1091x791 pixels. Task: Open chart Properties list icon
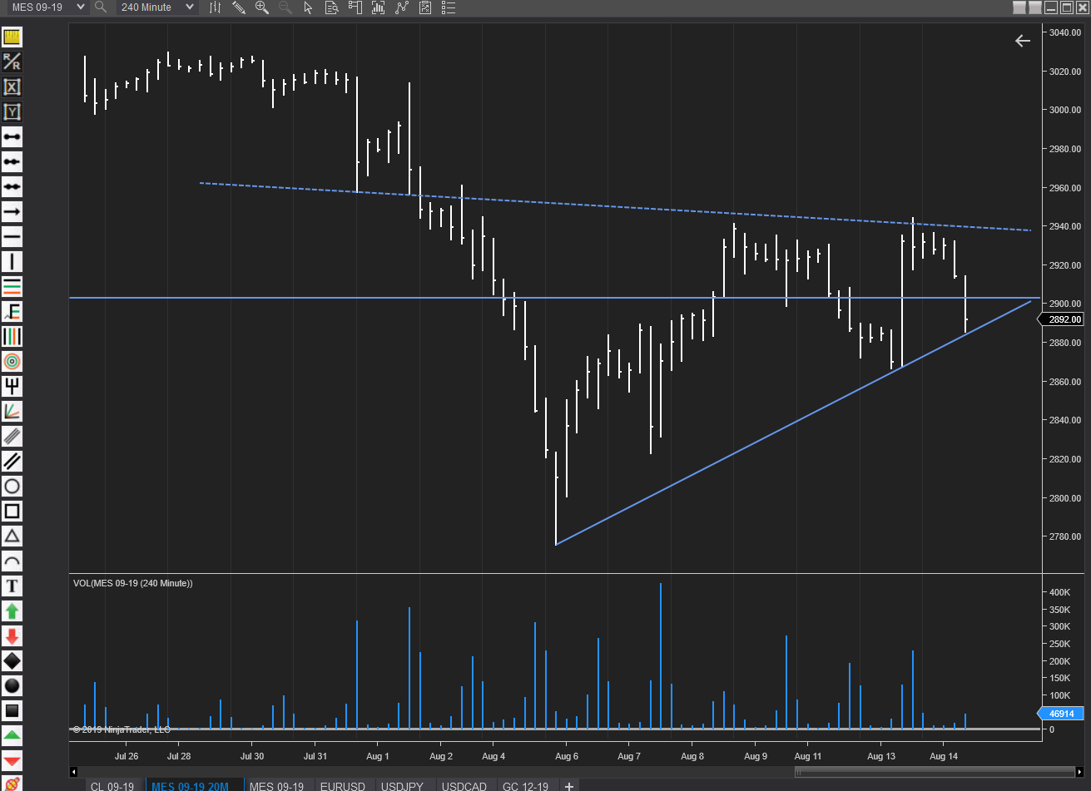449,7
